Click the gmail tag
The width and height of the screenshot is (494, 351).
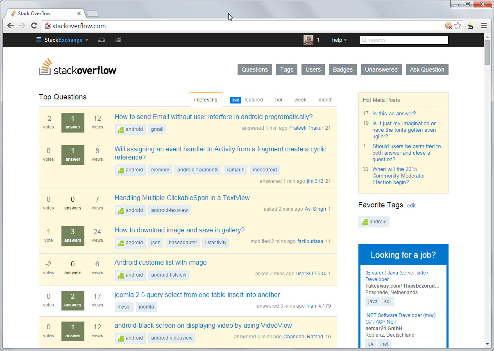point(157,129)
